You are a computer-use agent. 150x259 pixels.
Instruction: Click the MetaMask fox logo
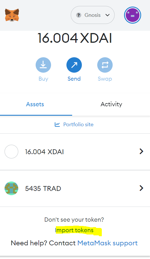click(x=12, y=15)
